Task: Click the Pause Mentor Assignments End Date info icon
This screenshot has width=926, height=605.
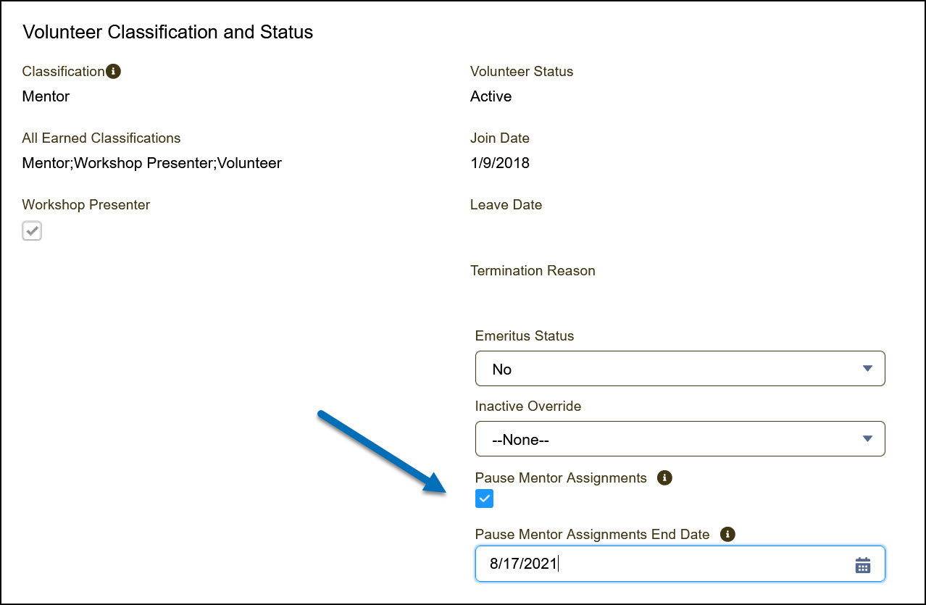Action: (x=727, y=534)
